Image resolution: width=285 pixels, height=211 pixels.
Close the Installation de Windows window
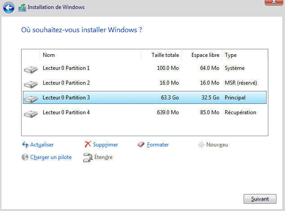[274, 2]
